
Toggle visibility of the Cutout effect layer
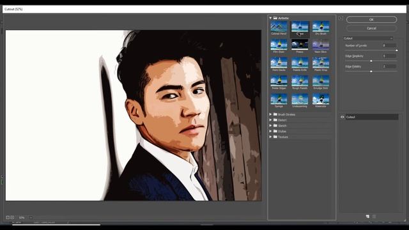coord(343,117)
